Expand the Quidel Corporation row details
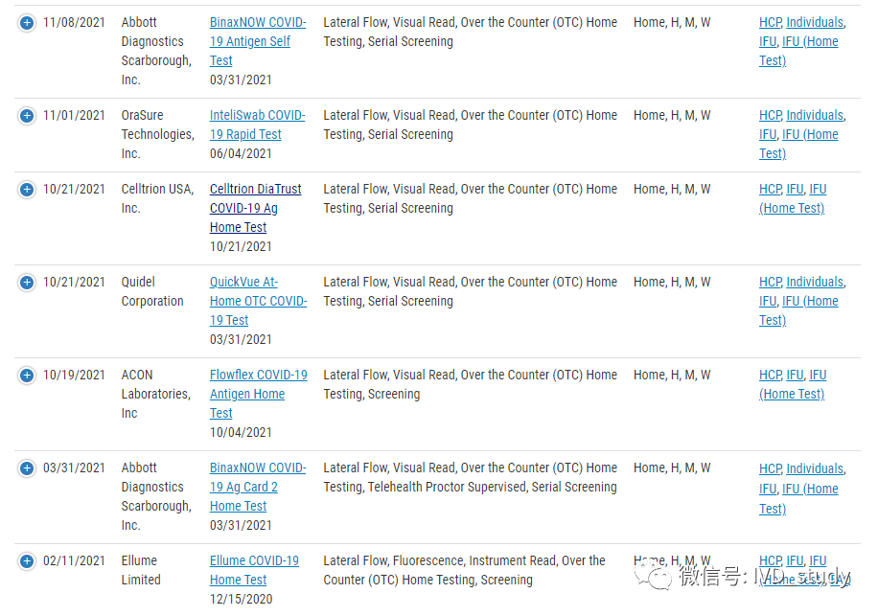The image size is (878, 616). [x=26, y=283]
